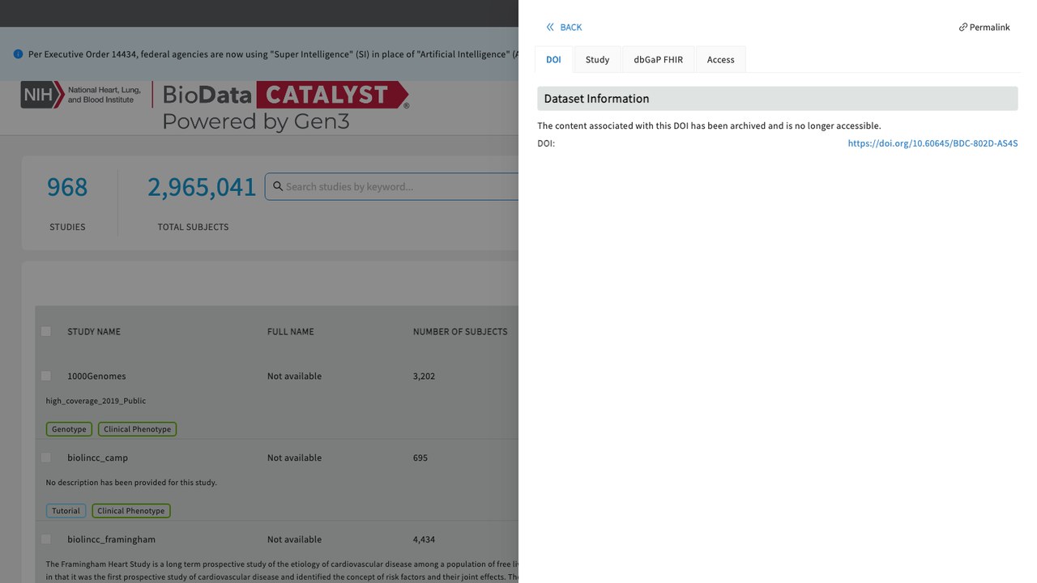1037x583 pixels.
Task: Click the FULL NAME column header
Action: (x=290, y=331)
